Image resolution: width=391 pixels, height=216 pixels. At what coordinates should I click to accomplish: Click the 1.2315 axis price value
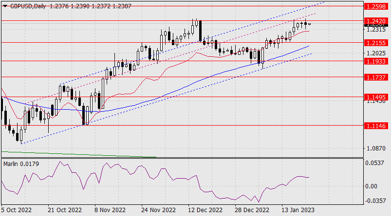coord(376,29)
